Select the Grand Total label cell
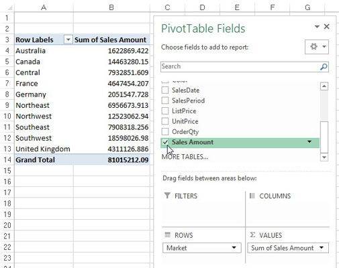The width and height of the screenshot is (339, 268). [44, 160]
